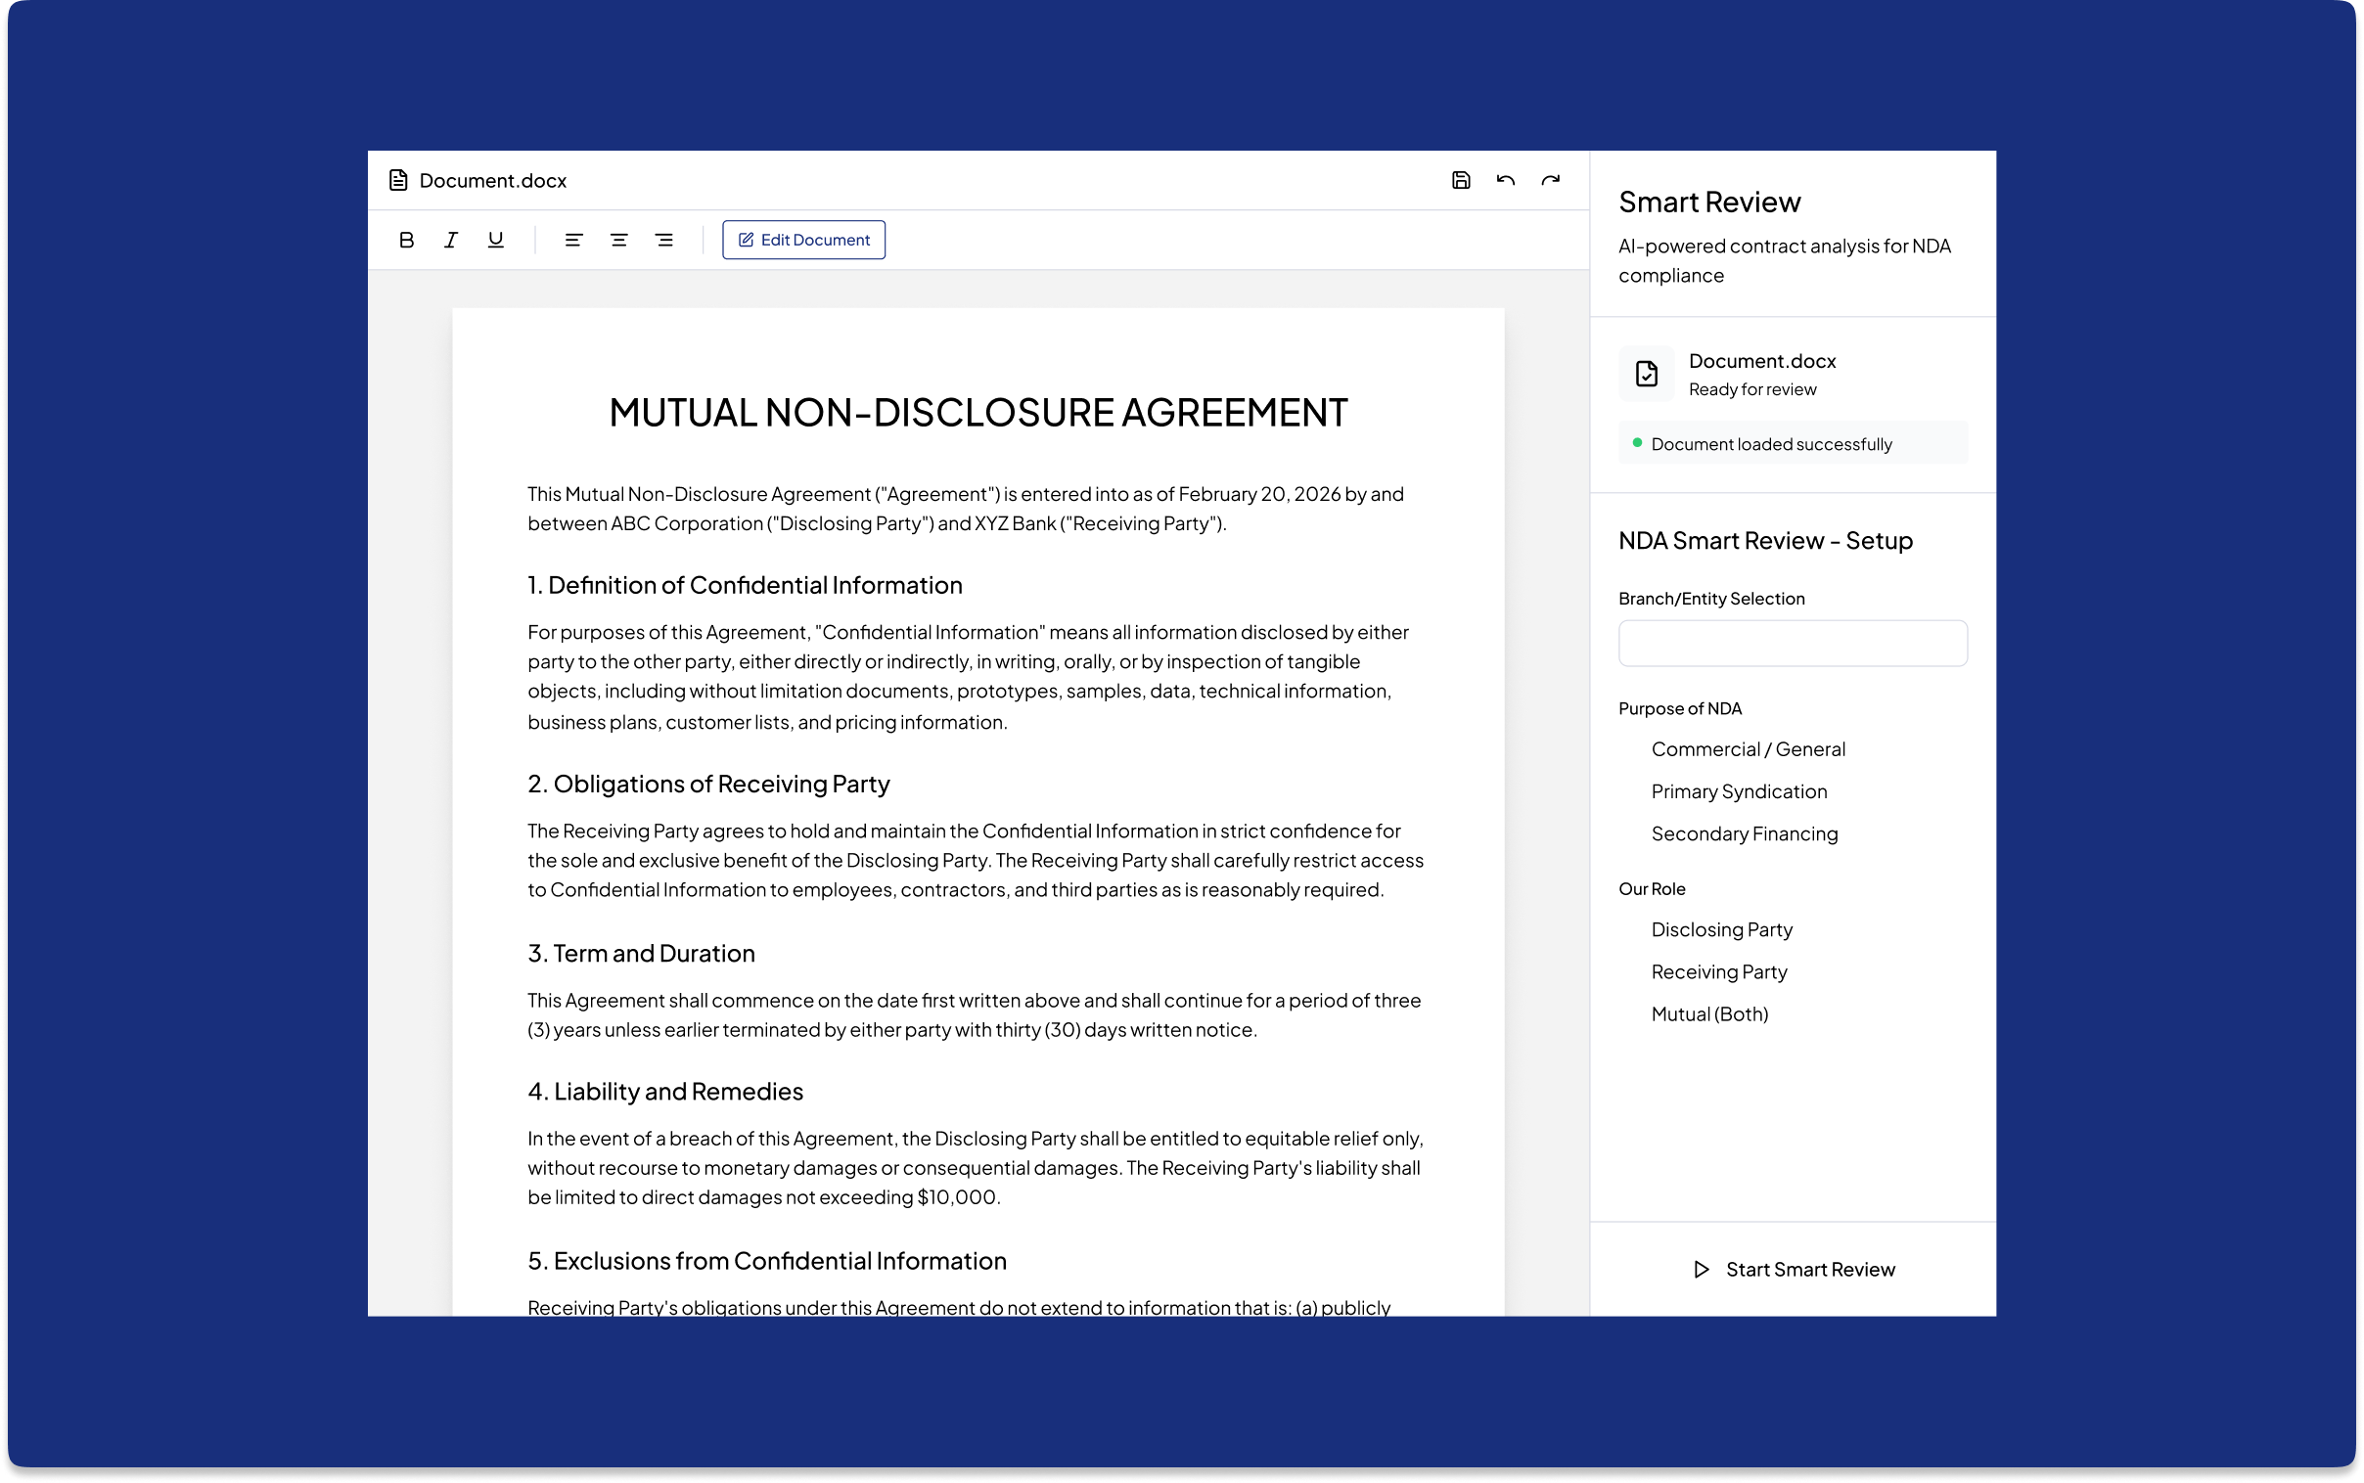Click the document file icon beside Document.docx title
2364x1483 pixels.
click(x=398, y=180)
